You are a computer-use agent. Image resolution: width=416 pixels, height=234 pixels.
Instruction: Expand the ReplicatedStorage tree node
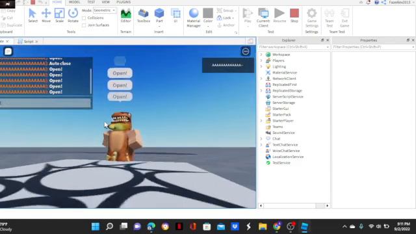tap(261, 90)
